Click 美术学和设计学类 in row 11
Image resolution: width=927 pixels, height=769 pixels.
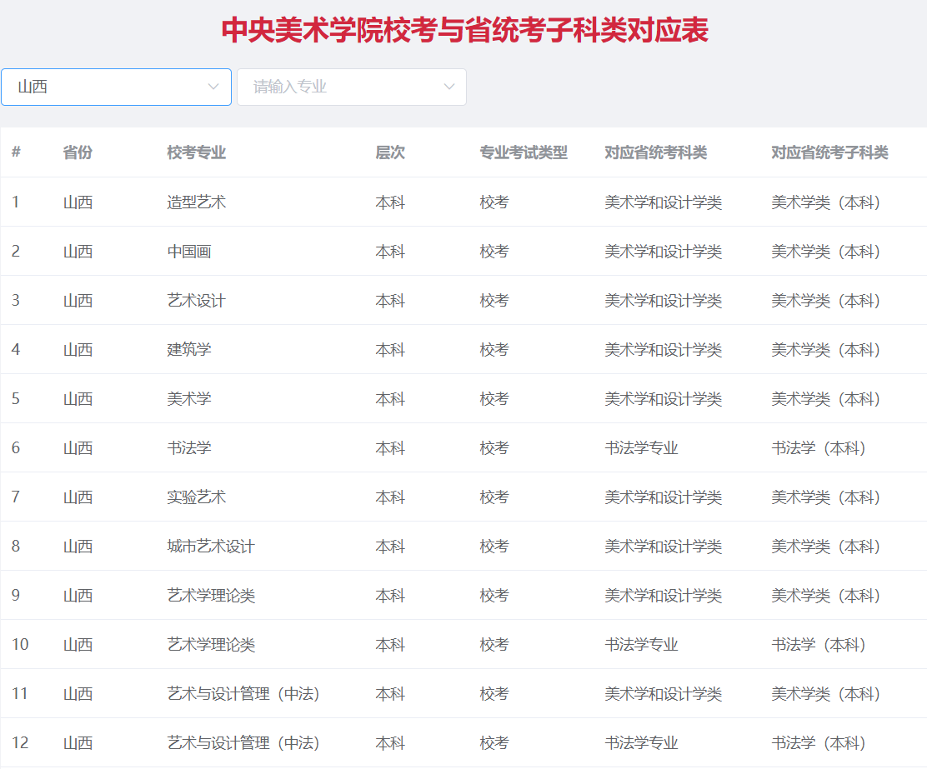point(663,692)
